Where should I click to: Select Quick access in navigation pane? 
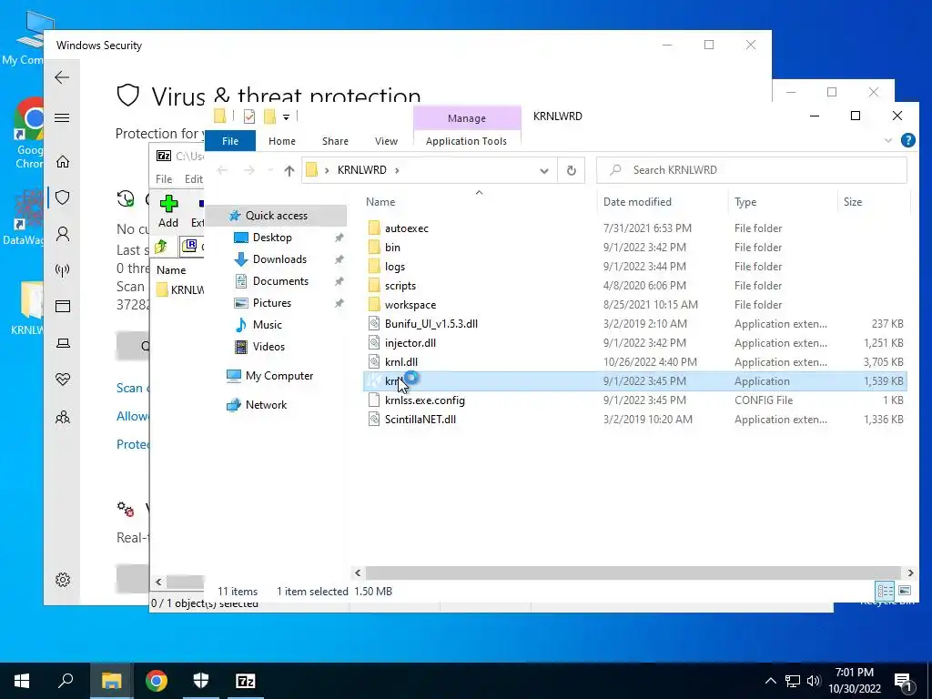pyautogui.click(x=277, y=216)
